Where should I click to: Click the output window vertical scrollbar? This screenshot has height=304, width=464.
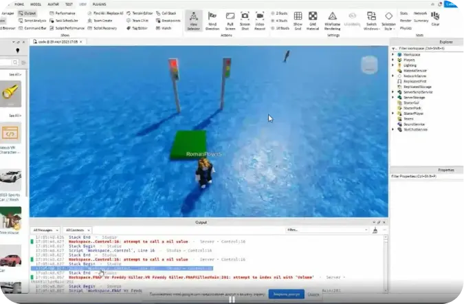tap(386, 263)
